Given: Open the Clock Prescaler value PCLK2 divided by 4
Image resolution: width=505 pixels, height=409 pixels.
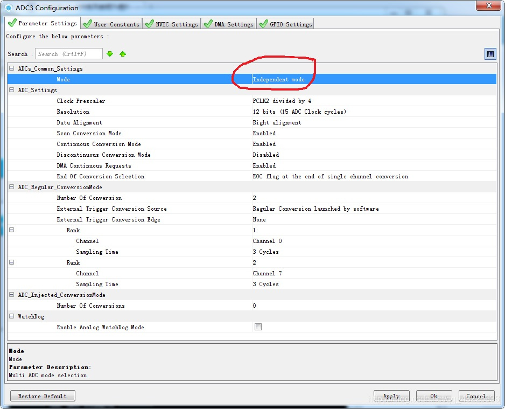Looking at the screenshot, I should pos(282,101).
